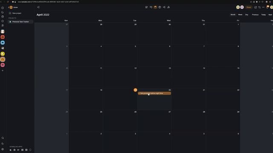Open search with magnifier icon
273x153 pixels.
click(x=3, y=138)
